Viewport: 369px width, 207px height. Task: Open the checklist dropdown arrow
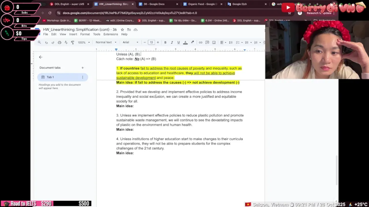pos(242,43)
